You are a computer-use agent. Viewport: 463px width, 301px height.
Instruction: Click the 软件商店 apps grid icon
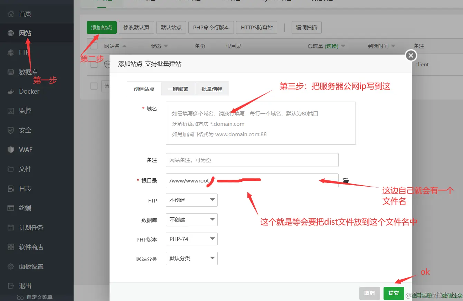(x=11, y=247)
